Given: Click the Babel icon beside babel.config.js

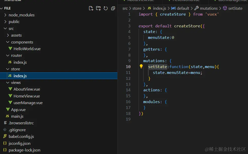Looking at the screenshot, I should pos(5,136).
